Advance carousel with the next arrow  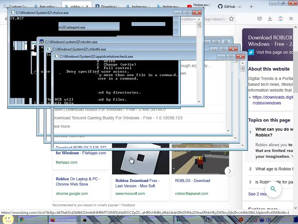pos(229,171)
